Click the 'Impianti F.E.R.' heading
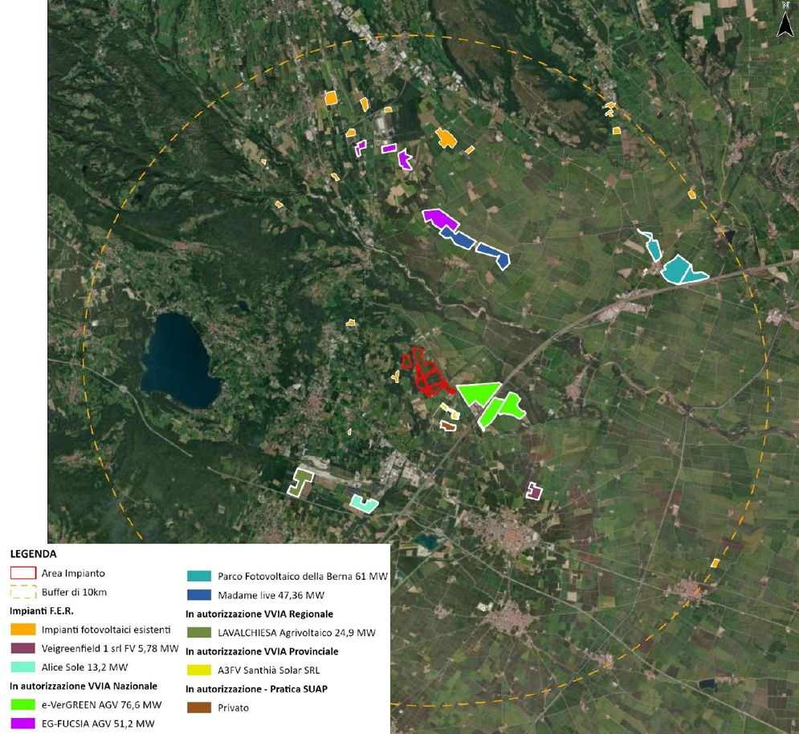 click(x=42, y=610)
